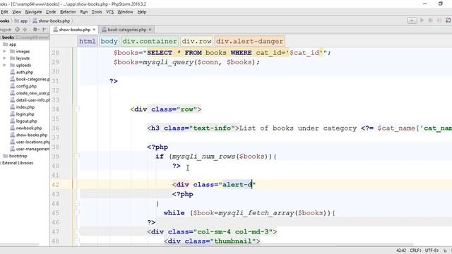Open the CRLF line separator selector

pyautogui.click(x=415, y=250)
